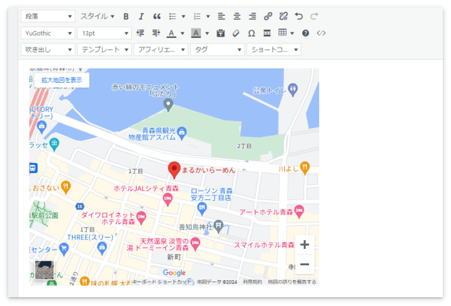Open the アフィリエ... dropdown
Image resolution: width=451 pixels, height=306 pixels.
(161, 50)
